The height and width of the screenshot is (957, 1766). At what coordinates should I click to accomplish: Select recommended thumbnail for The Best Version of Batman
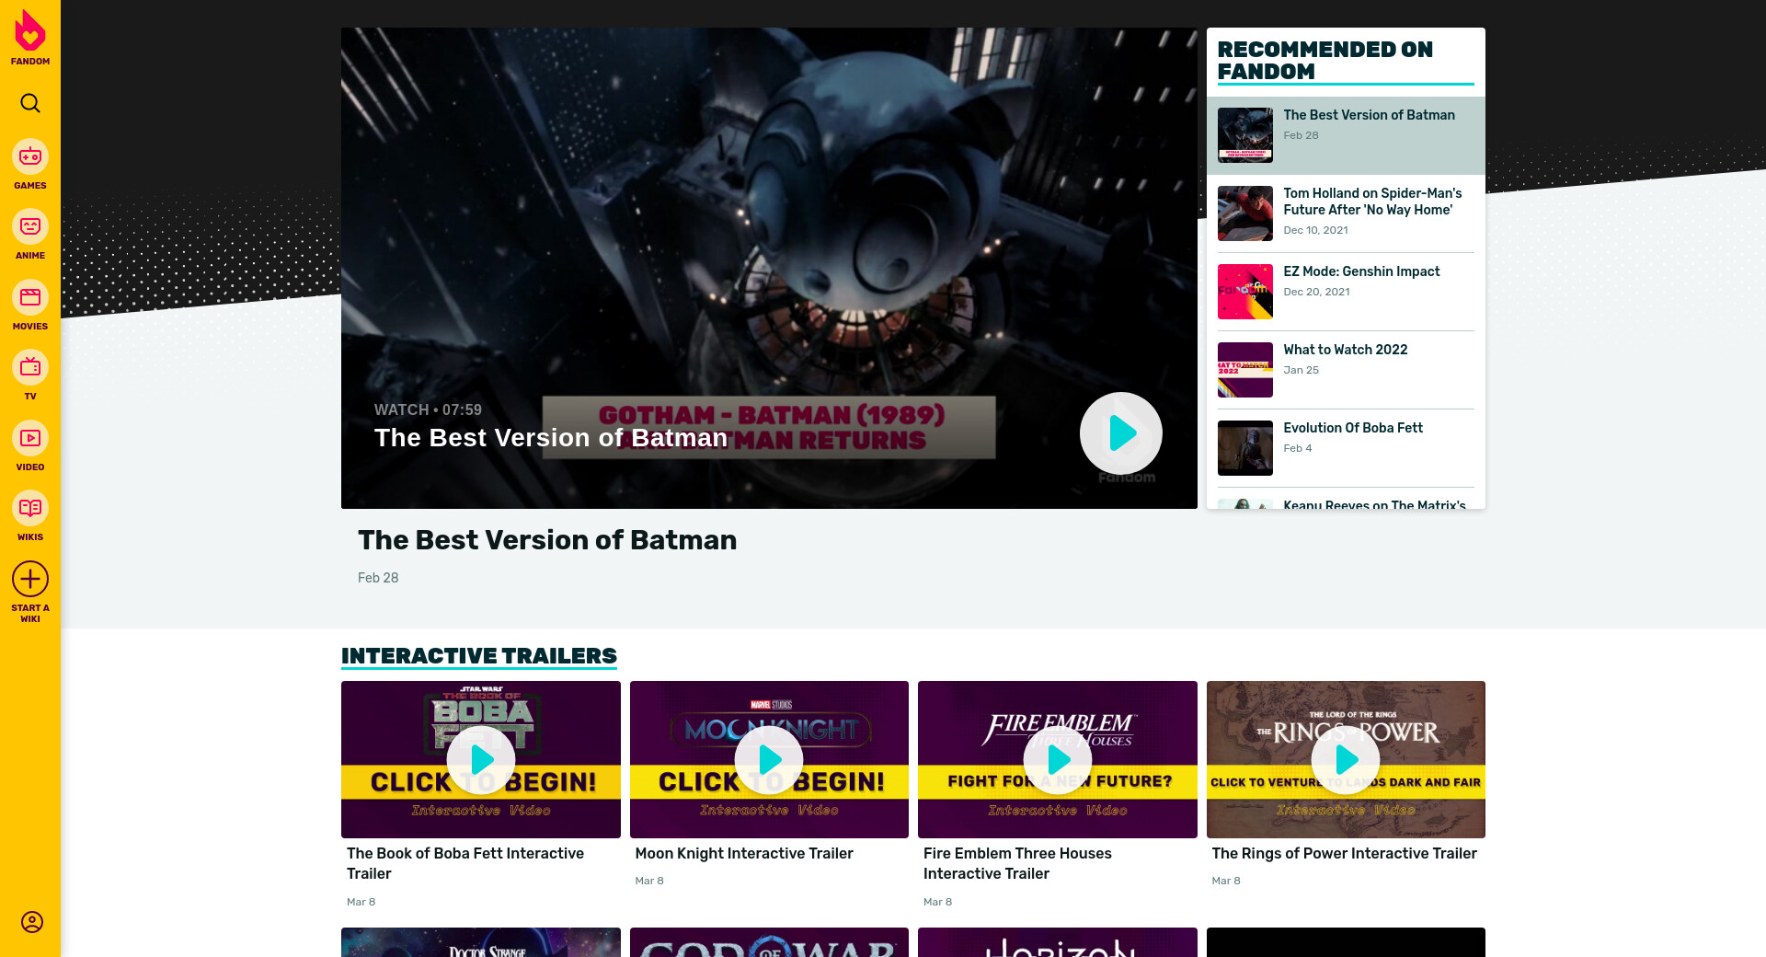click(x=1245, y=135)
